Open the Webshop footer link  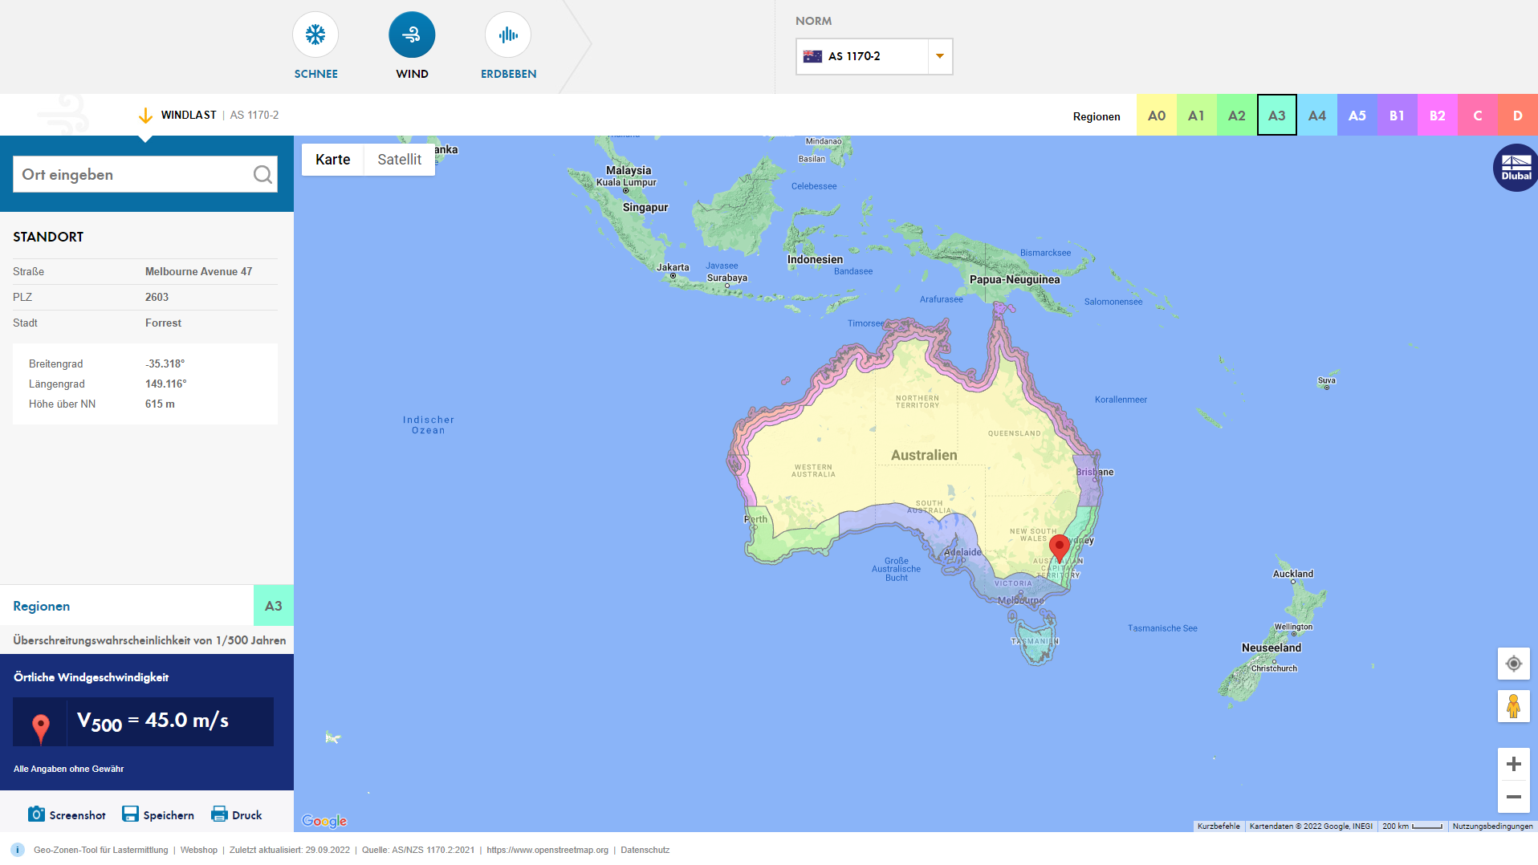tap(198, 850)
